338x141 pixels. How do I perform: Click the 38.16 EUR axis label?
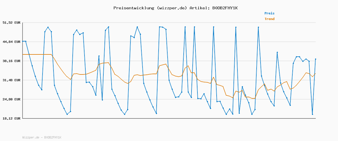12,61
